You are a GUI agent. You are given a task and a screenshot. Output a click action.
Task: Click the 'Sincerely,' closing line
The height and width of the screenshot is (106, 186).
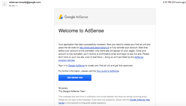pos(63,88)
